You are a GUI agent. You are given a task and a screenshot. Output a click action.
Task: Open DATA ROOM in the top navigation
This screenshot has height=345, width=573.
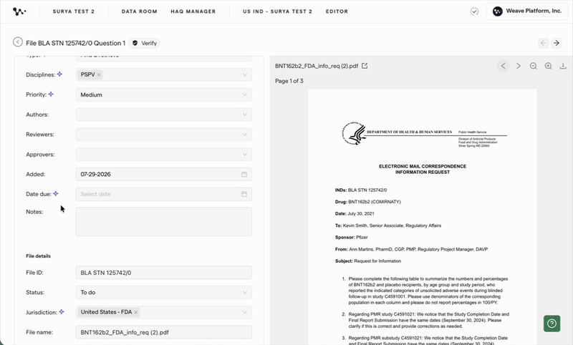(x=139, y=11)
